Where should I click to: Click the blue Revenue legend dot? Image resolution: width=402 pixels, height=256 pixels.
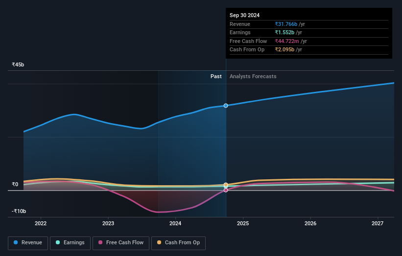click(x=16, y=242)
